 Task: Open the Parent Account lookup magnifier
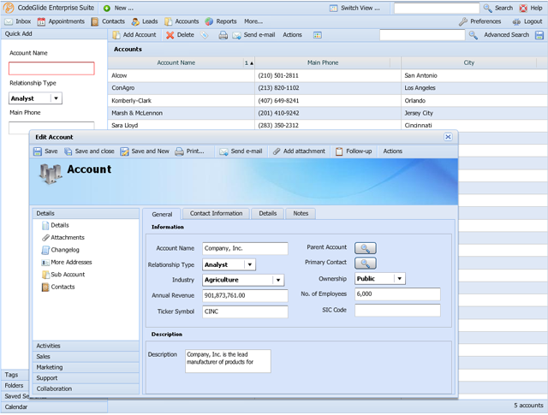(x=366, y=248)
